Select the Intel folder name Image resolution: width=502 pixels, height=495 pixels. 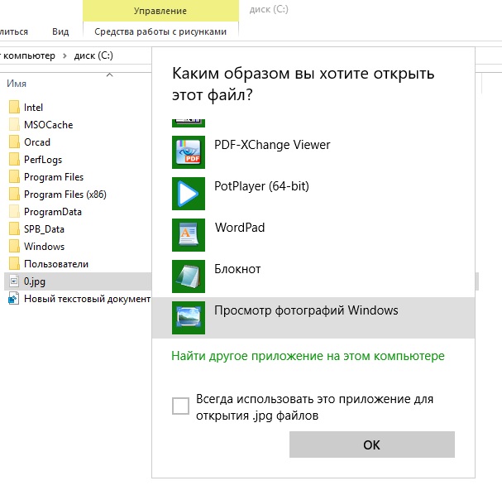coord(33,108)
